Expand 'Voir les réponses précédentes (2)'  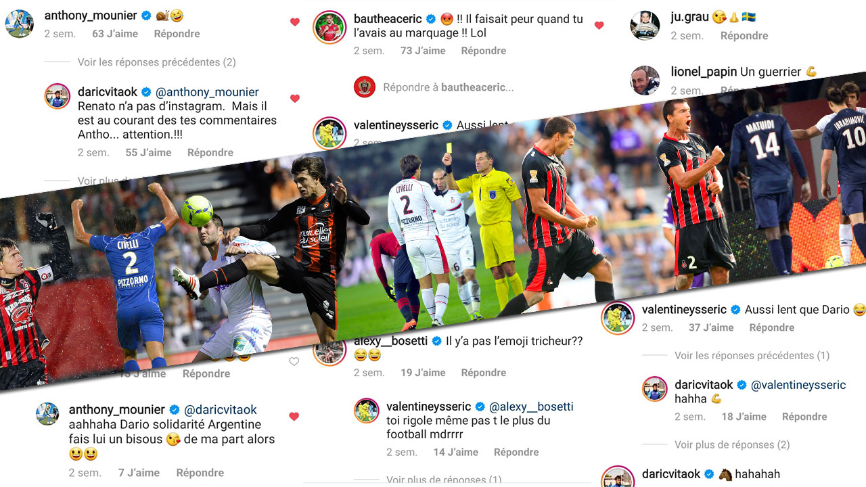coord(156,62)
